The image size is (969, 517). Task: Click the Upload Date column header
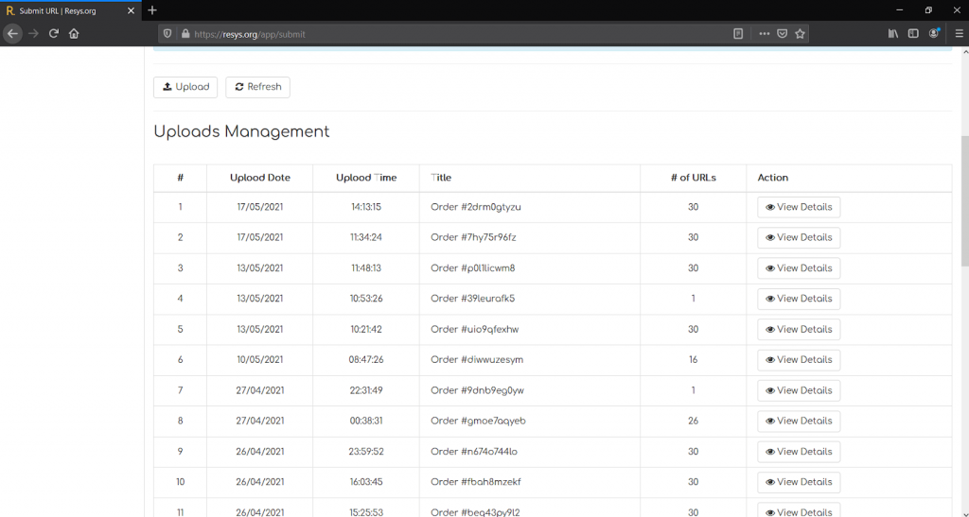[x=260, y=178]
